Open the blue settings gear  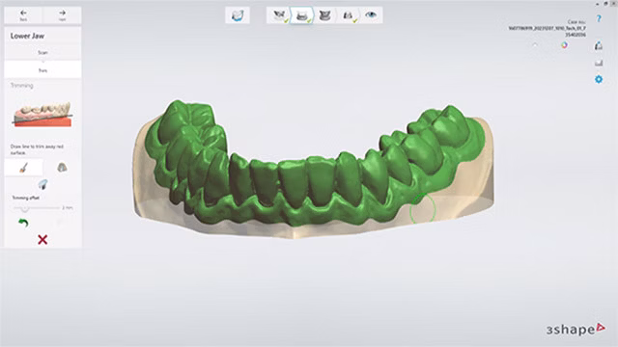tap(599, 79)
